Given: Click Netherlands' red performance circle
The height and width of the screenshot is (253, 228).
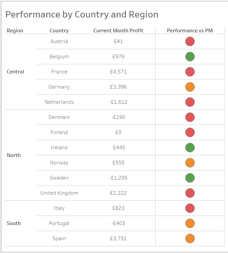Looking at the screenshot, I should (x=190, y=102).
